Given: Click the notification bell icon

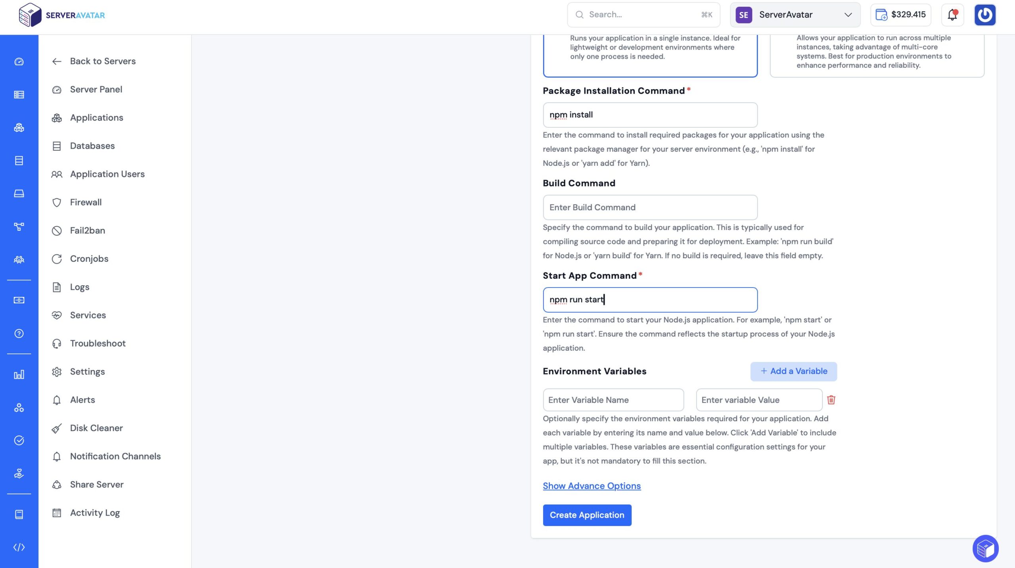Looking at the screenshot, I should click(952, 15).
